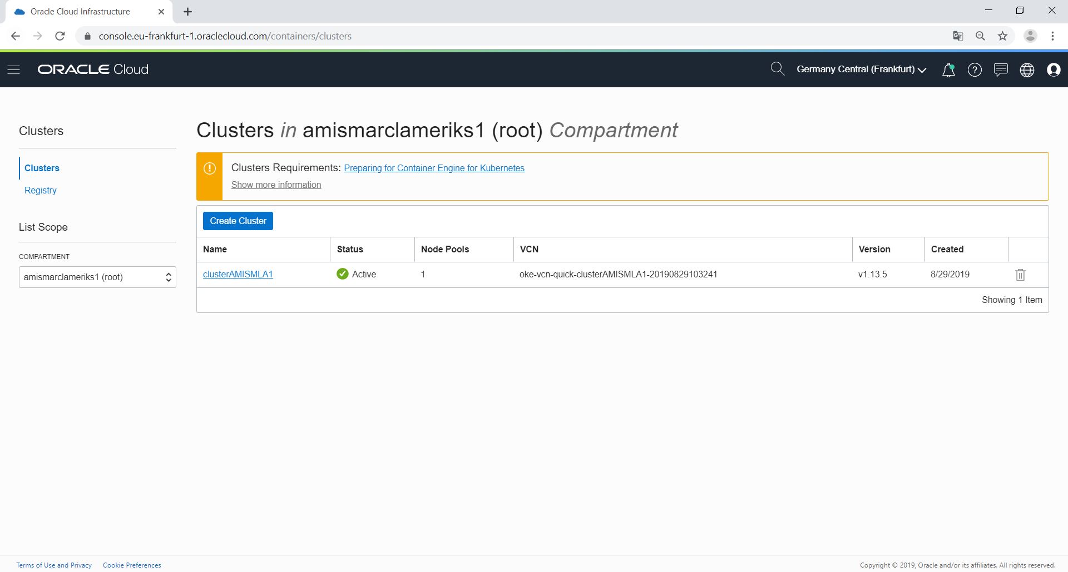Delete clusterAMISMLA1 using trash icon
This screenshot has height=572, width=1068.
pos(1020,275)
